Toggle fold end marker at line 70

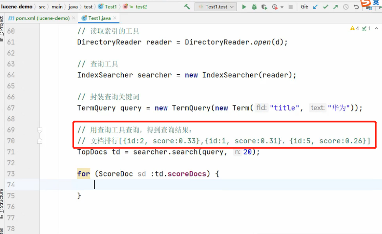tap(40, 141)
